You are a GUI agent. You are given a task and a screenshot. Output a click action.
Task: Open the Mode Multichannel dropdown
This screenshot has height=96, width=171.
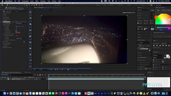coord(21,38)
